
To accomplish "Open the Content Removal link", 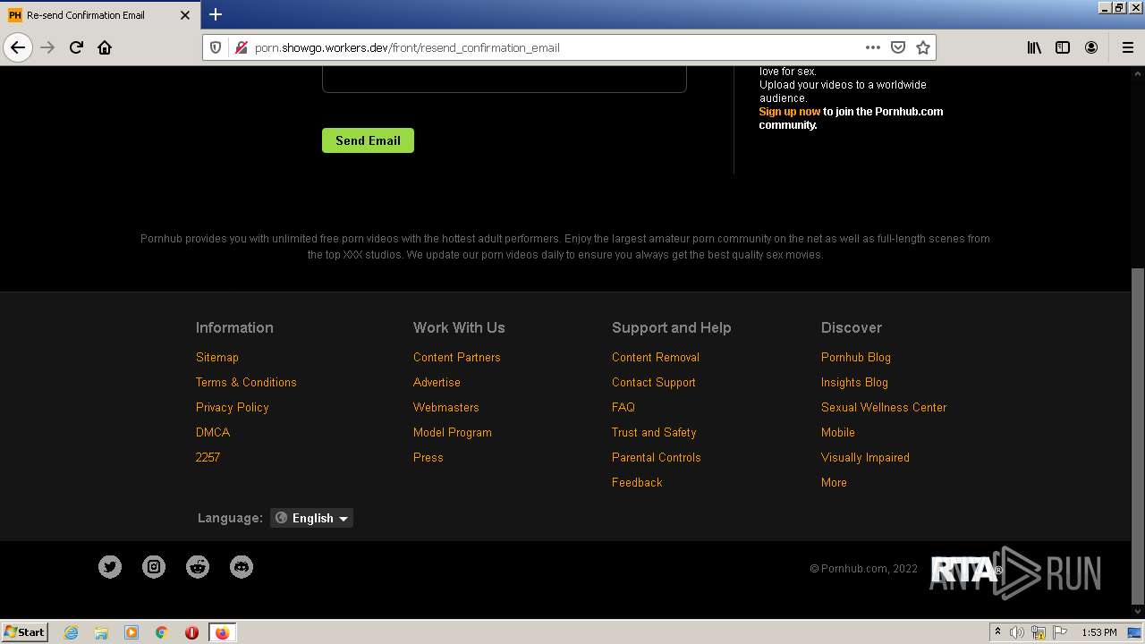I will [656, 357].
